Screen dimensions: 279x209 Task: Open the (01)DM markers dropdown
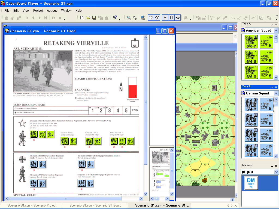click(x=276, y=172)
